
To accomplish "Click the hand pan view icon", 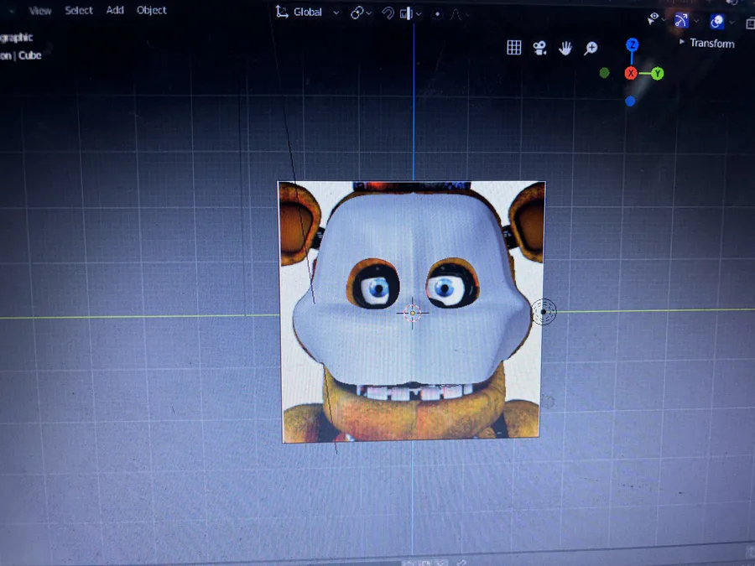I will [565, 48].
